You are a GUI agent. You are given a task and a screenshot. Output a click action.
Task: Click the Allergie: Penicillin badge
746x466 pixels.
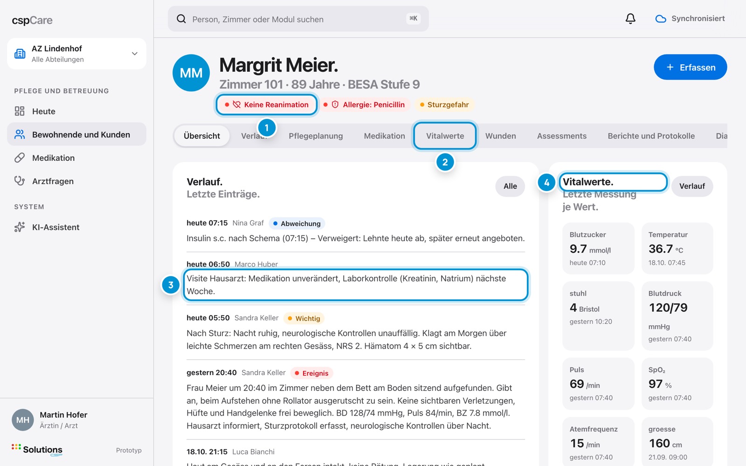(364, 104)
